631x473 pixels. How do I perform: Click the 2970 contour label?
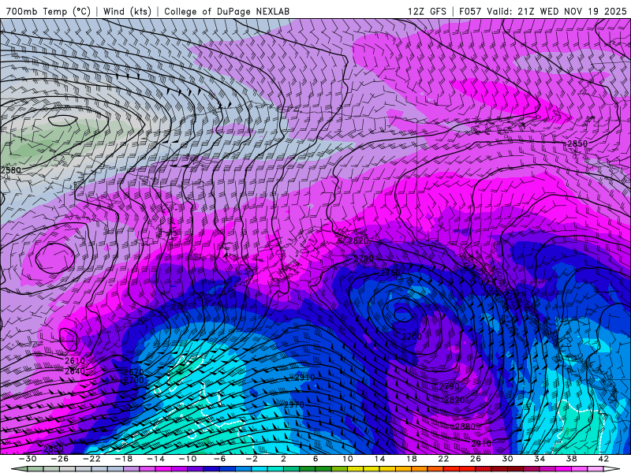294,404
